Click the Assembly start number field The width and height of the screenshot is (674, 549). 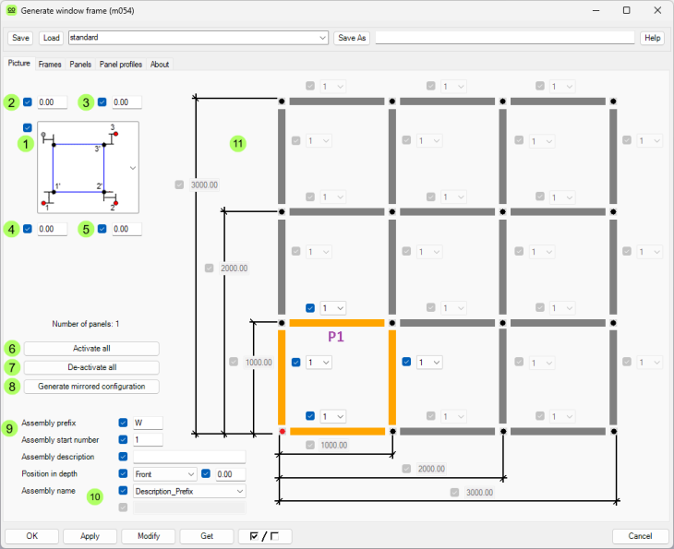point(148,440)
